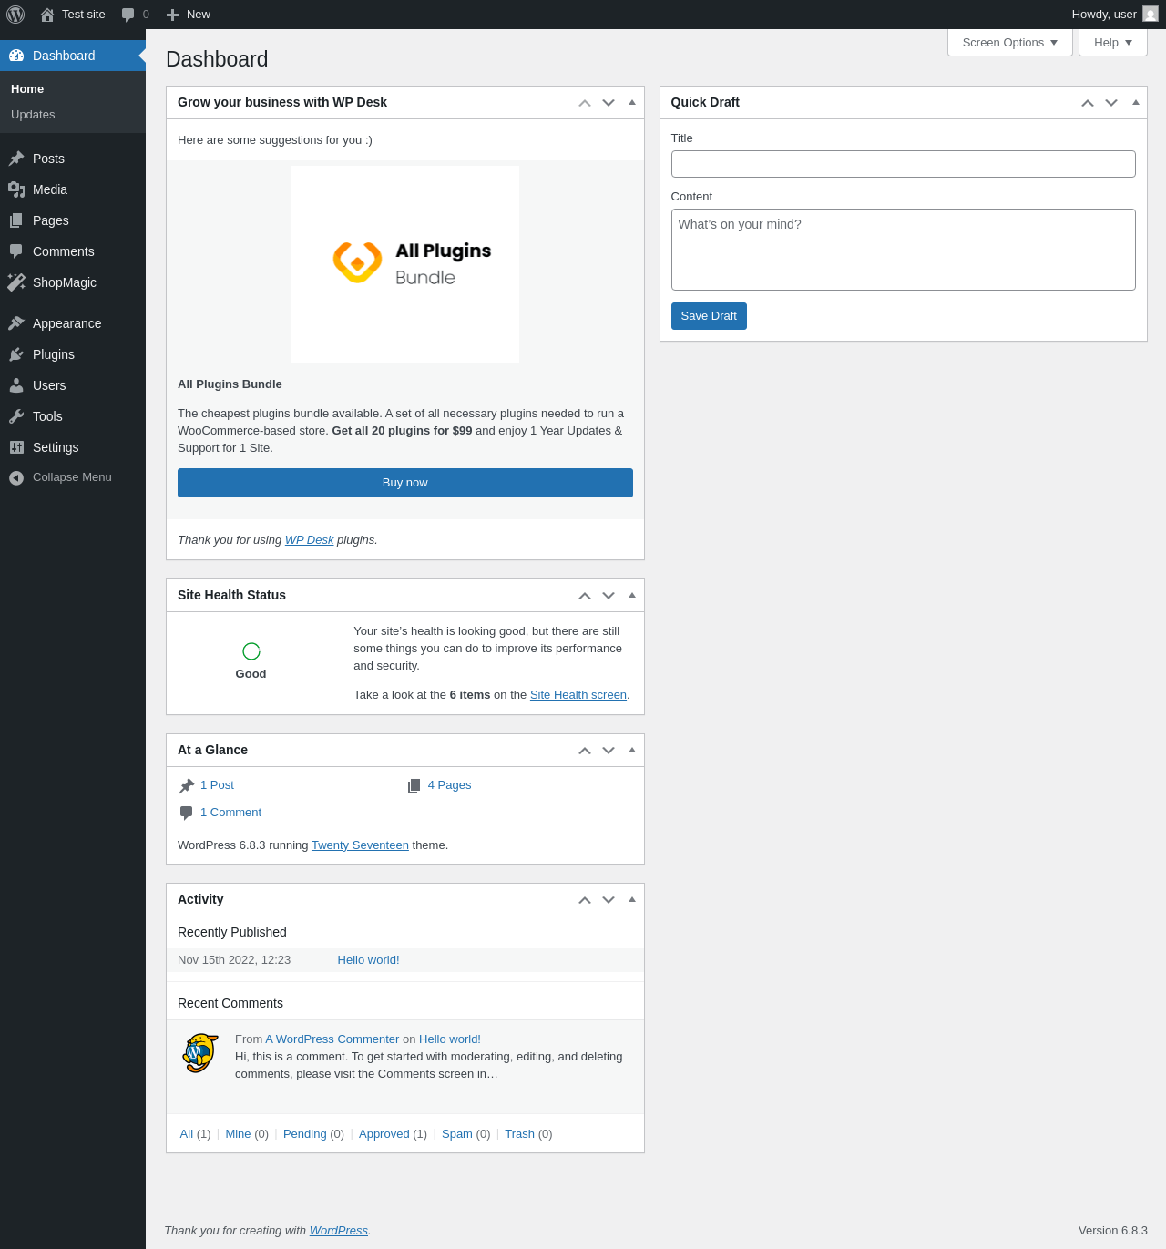Move the Site Health Status widget down
The image size is (1166, 1249).
click(x=609, y=596)
